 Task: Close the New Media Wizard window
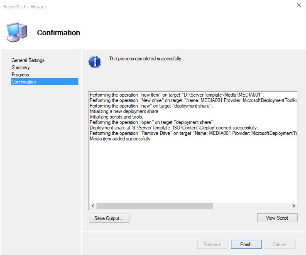click(298, 5)
